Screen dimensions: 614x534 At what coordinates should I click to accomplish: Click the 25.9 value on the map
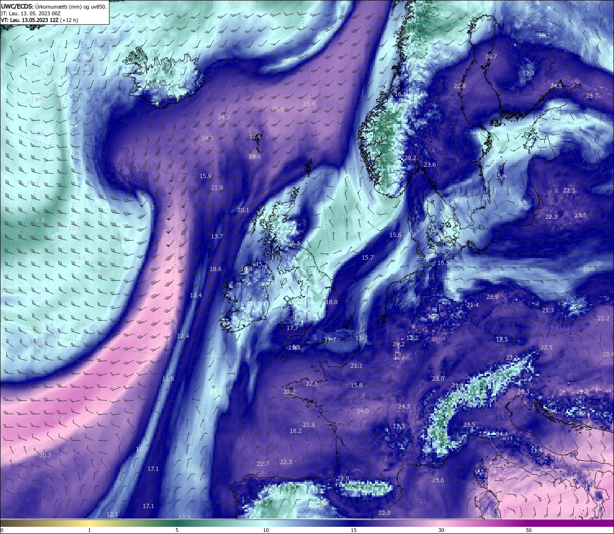[x=278, y=109]
